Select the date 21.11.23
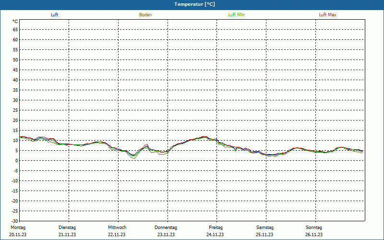 (67, 235)
